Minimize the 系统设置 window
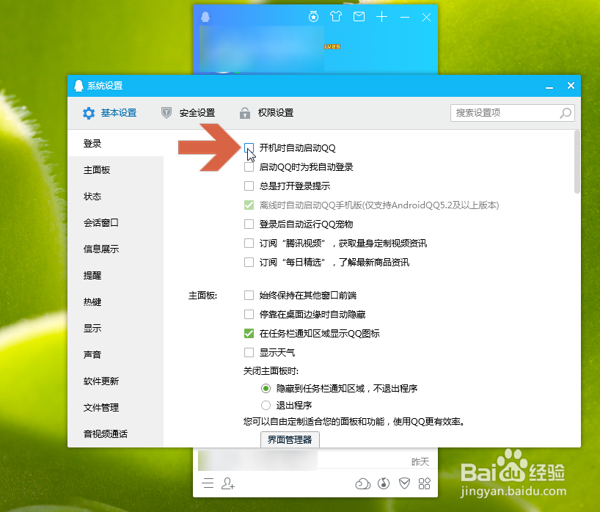This screenshot has height=512, width=600. click(x=549, y=86)
